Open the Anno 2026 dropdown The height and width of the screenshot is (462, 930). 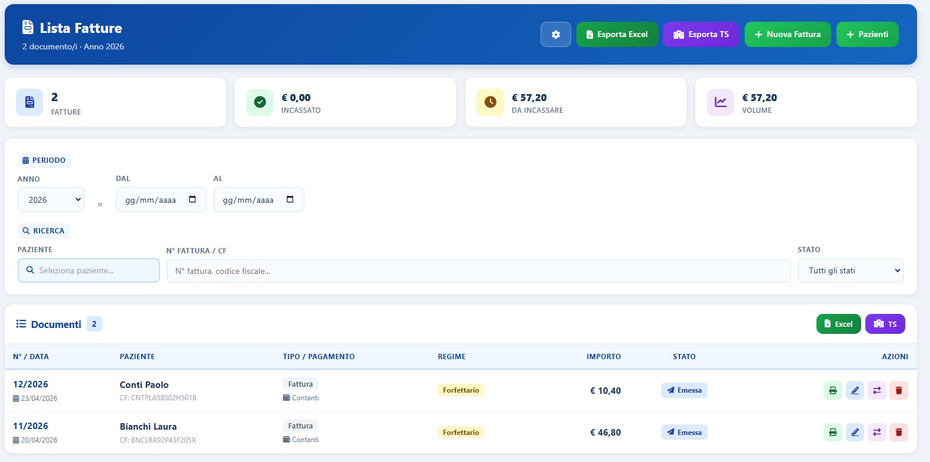[x=51, y=200]
